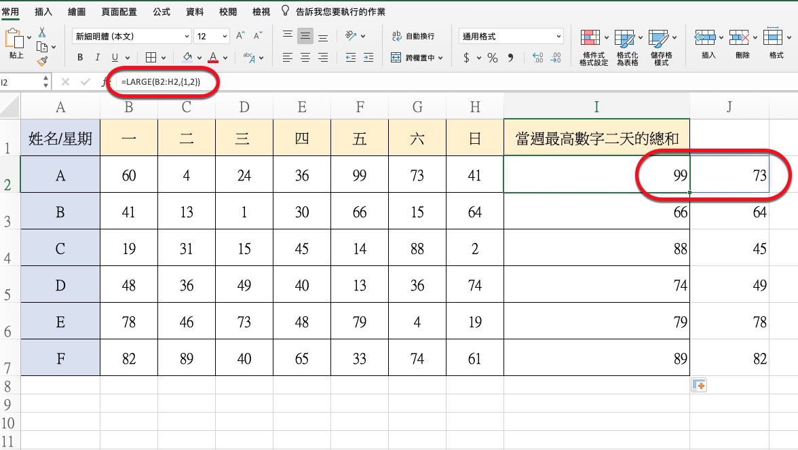Viewport: 798px width, 450px height.
Task: Select the Format Painter brush
Action: coord(42,62)
